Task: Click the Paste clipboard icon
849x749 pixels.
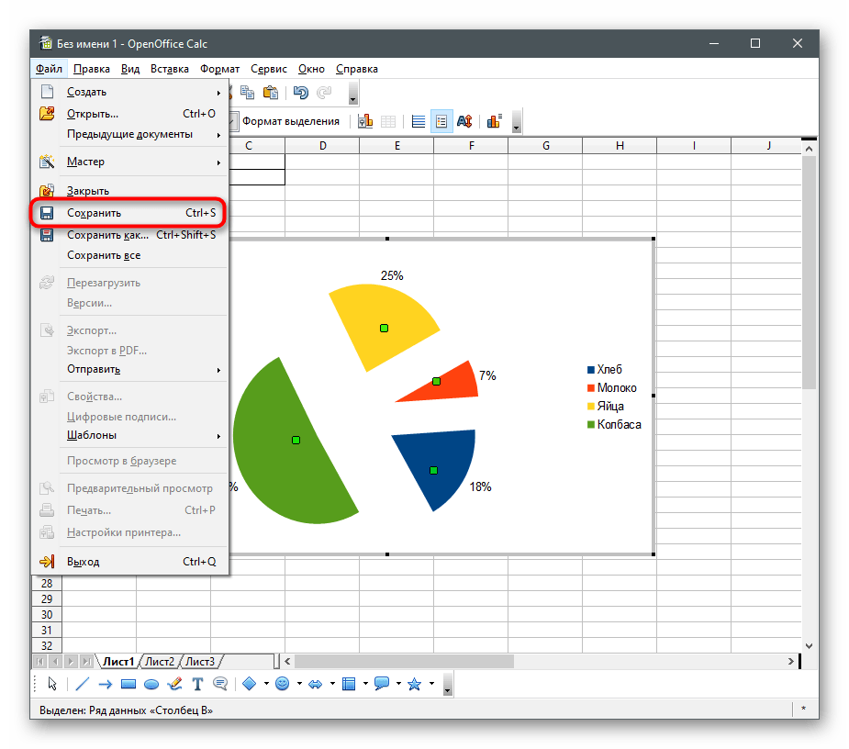Action: point(270,93)
